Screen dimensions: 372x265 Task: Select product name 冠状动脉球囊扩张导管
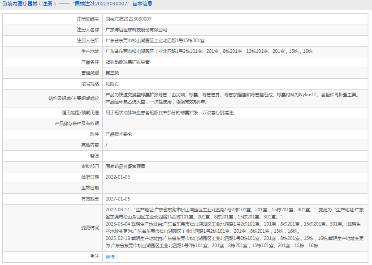pos(127,62)
